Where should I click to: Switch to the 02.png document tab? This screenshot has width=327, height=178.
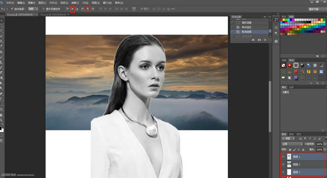click(53, 15)
